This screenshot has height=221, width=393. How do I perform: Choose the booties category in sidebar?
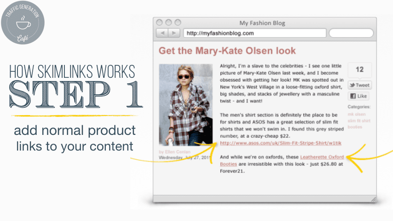355,126
